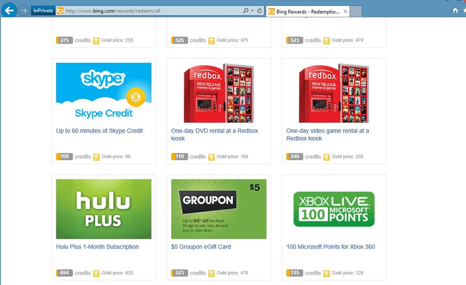The image size is (466, 285).
Task: Click the Xbox Live 100 Points image
Action: pos(334,209)
